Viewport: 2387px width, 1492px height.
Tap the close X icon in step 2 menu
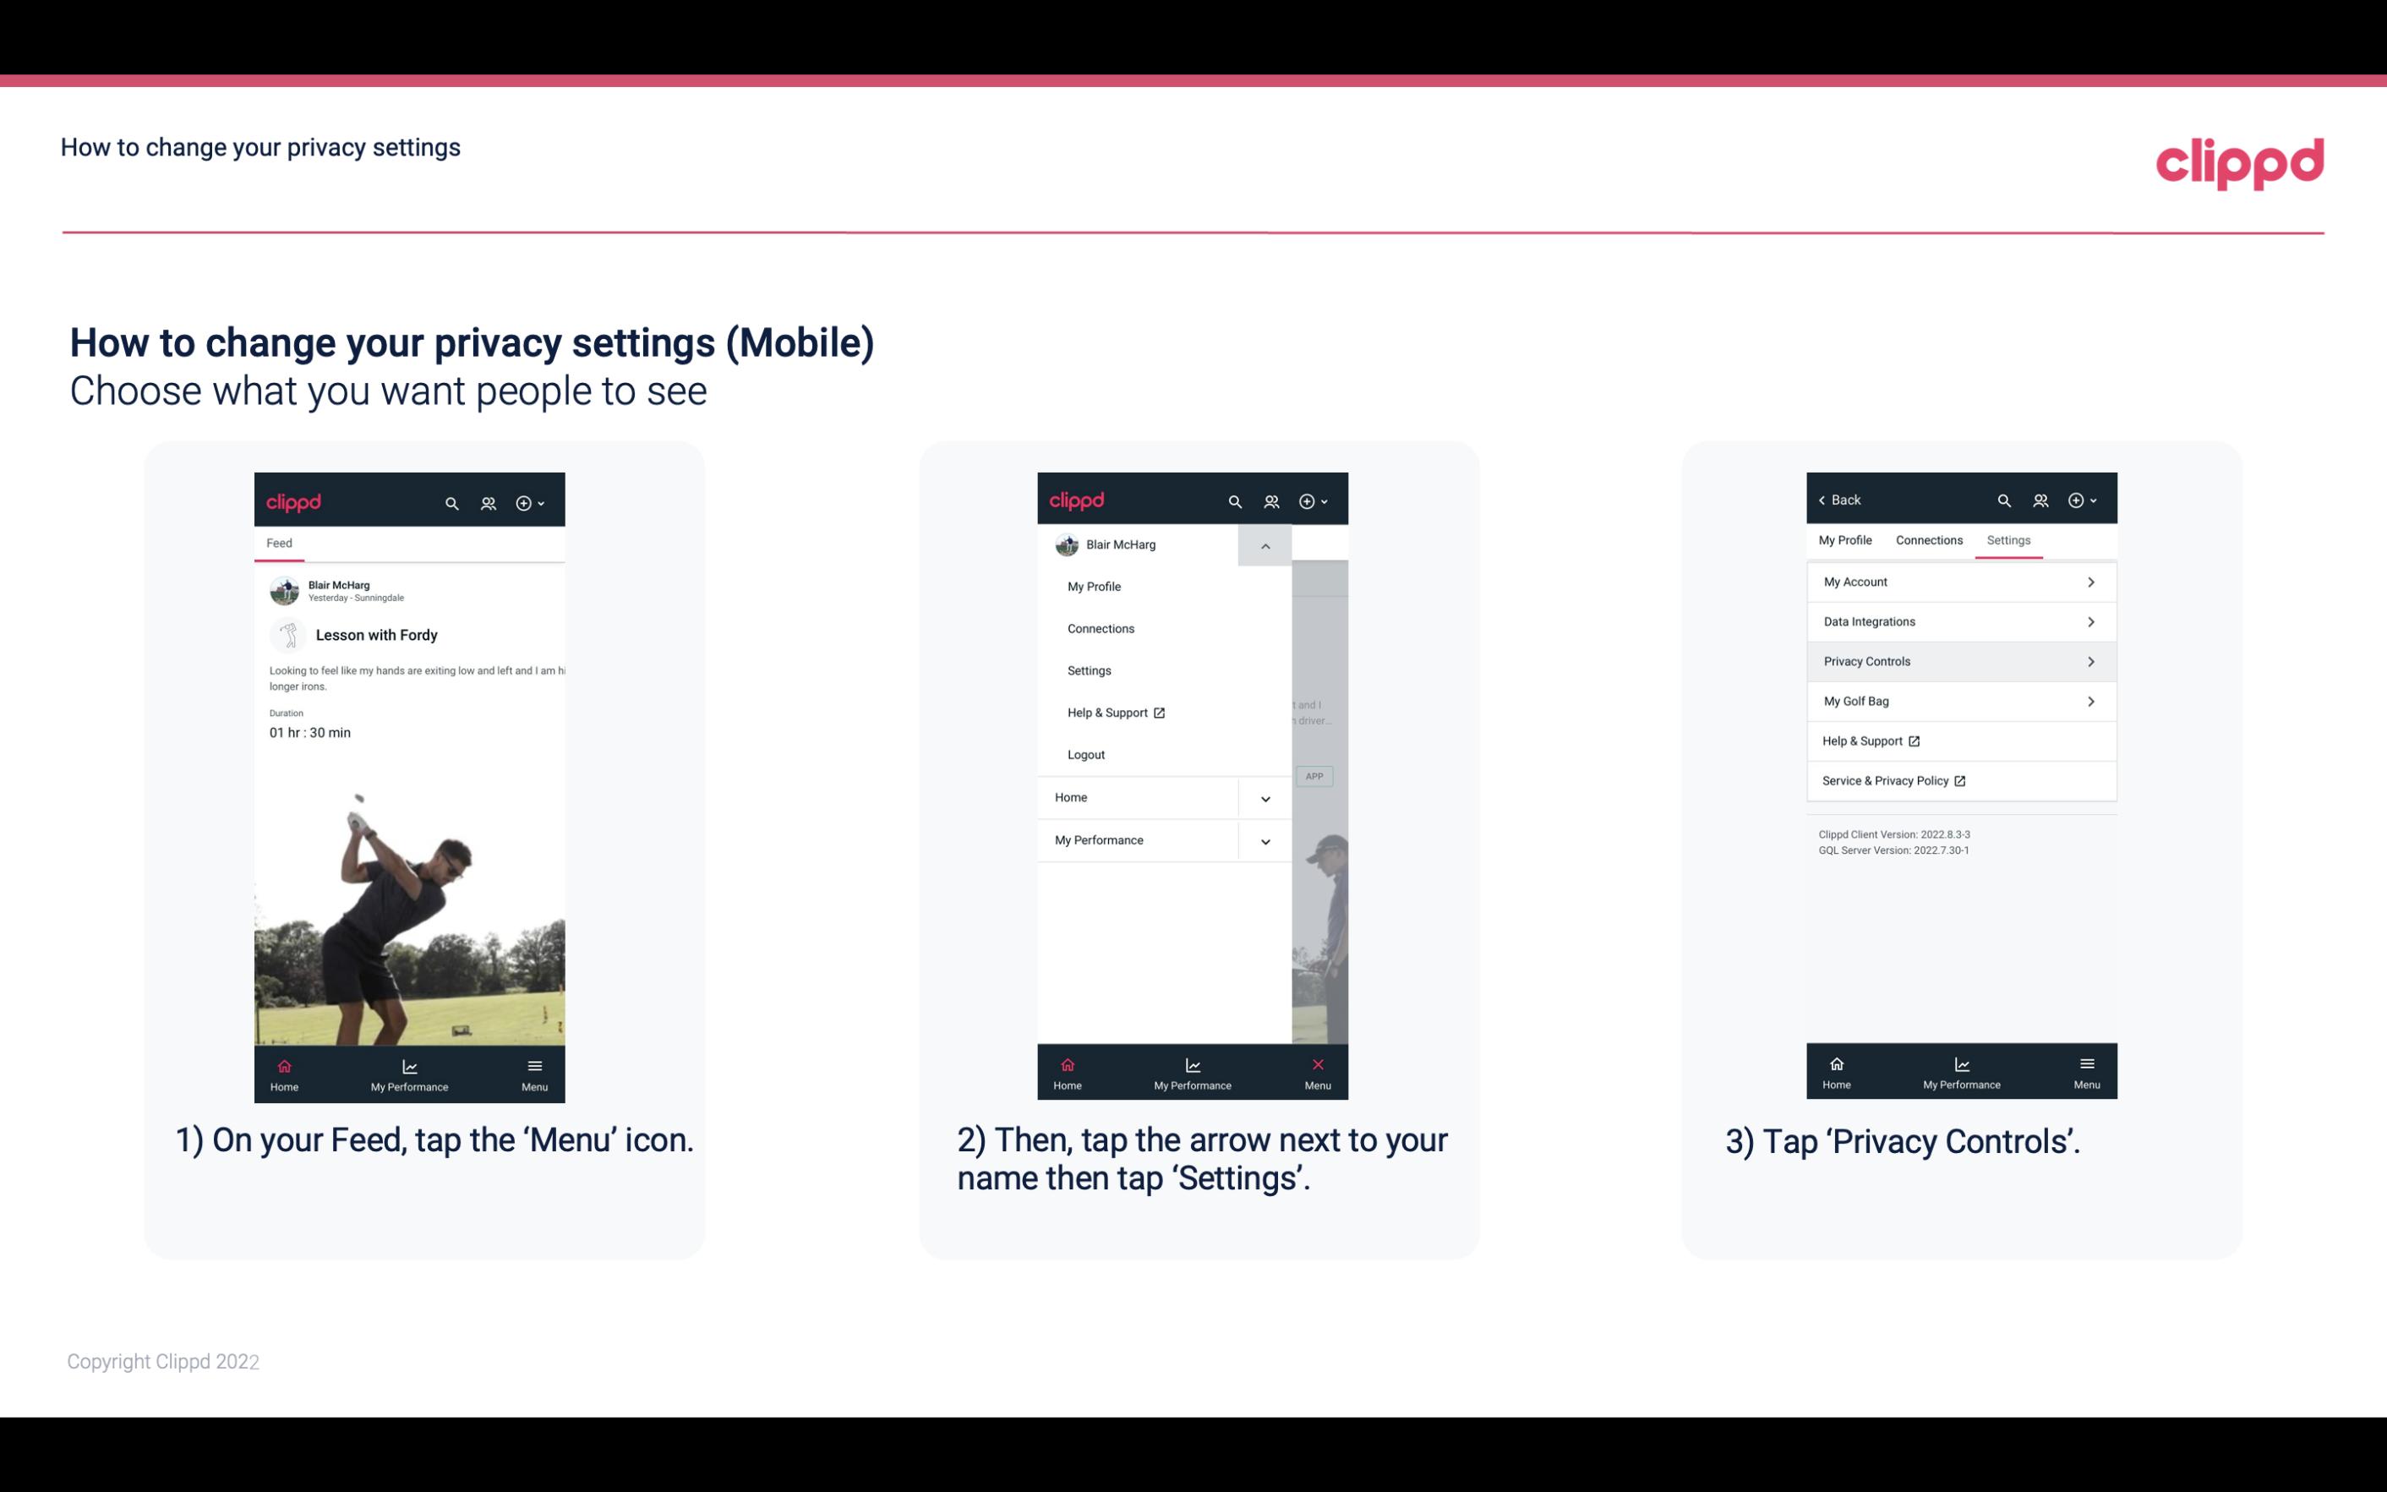tap(1316, 1064)
